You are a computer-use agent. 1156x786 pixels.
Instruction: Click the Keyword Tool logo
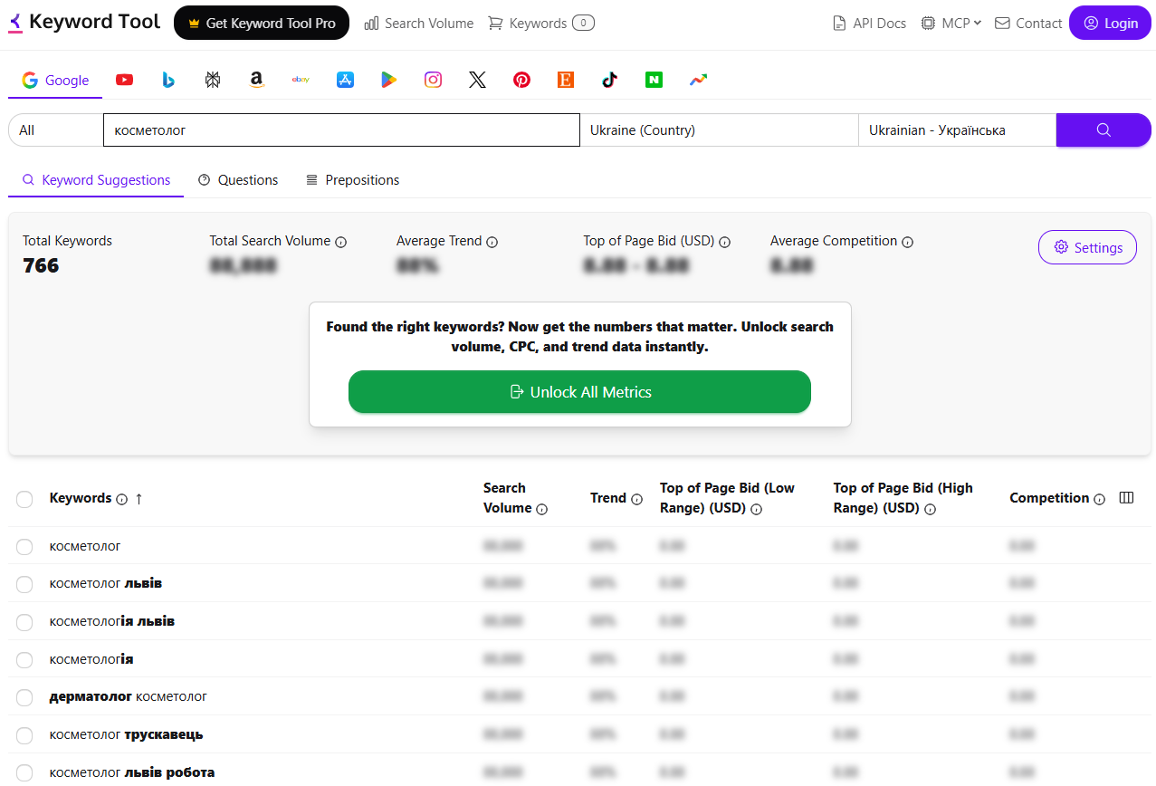(x=84, y=22)
